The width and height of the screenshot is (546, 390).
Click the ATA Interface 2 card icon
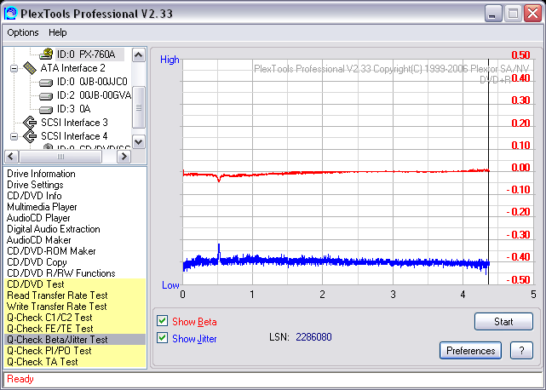coord(30,68)
